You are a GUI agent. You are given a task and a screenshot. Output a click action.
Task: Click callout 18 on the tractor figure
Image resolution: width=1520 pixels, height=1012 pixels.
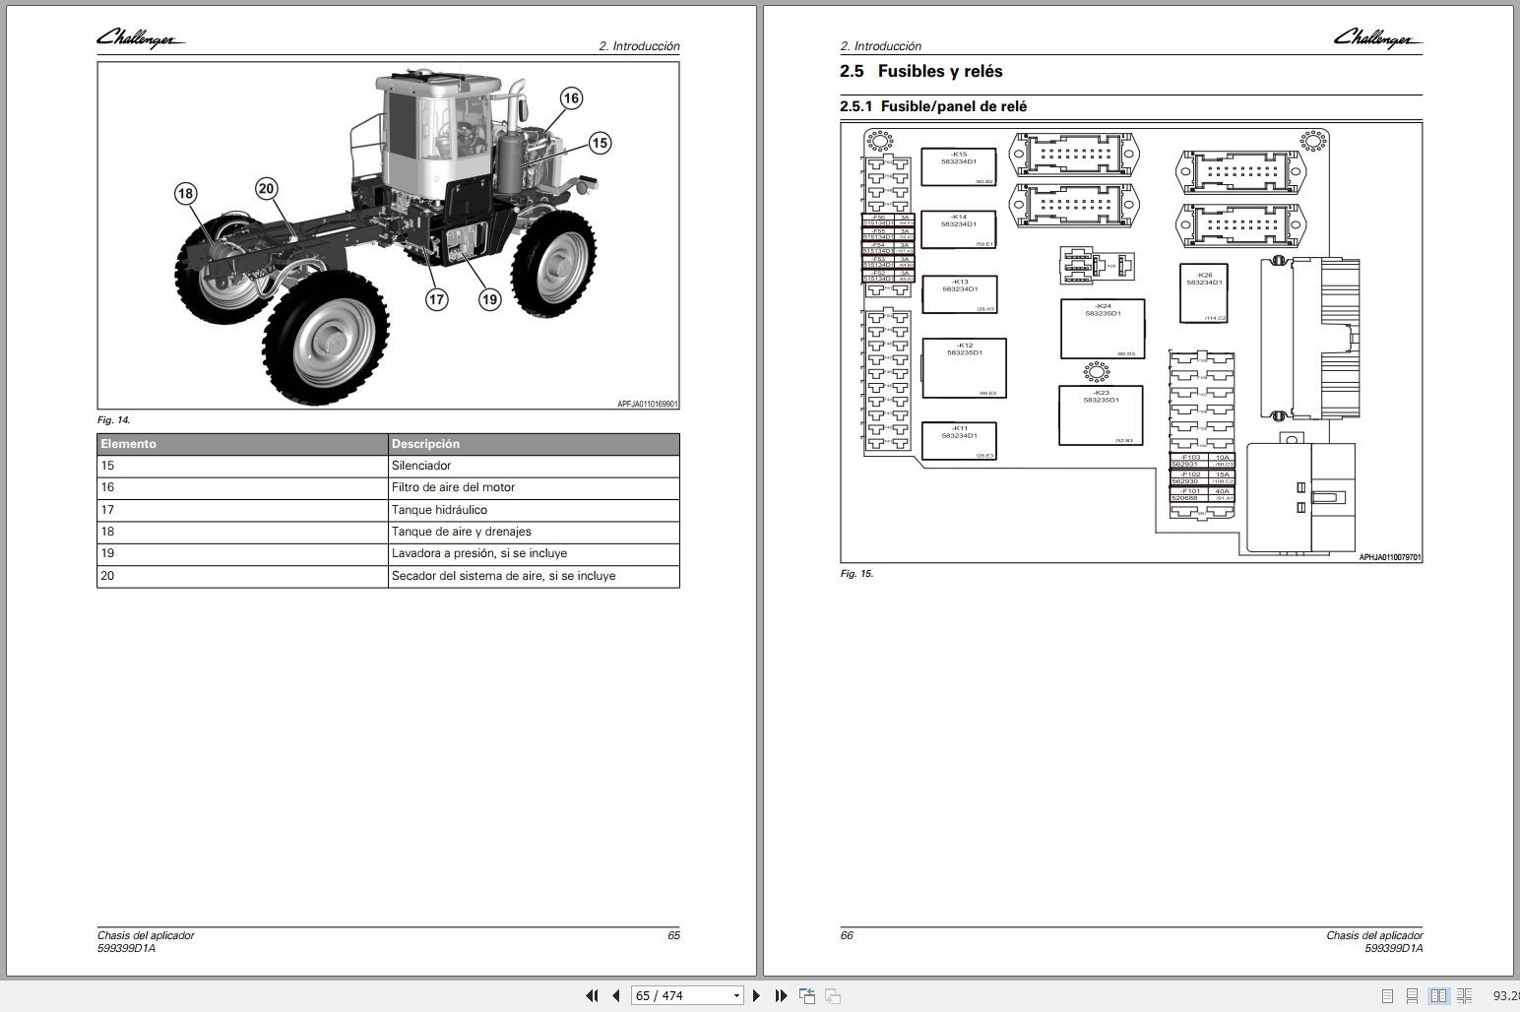[x=185, y=193]
